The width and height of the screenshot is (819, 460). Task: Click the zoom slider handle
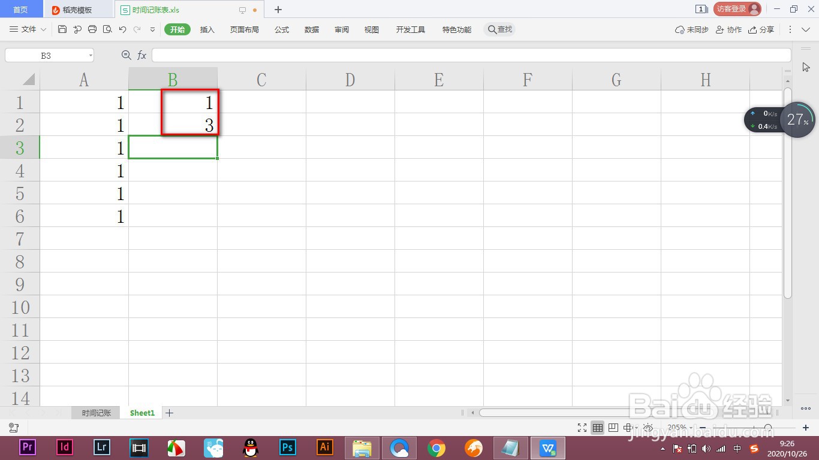(768, 428)
